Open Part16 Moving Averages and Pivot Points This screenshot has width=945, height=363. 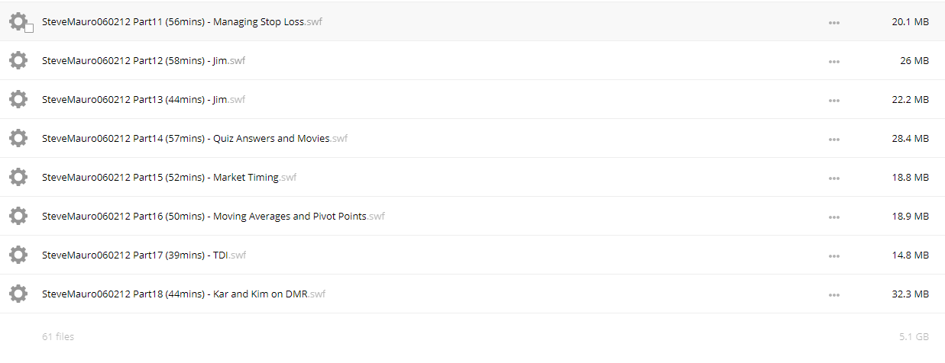click(x=213, y=217)
